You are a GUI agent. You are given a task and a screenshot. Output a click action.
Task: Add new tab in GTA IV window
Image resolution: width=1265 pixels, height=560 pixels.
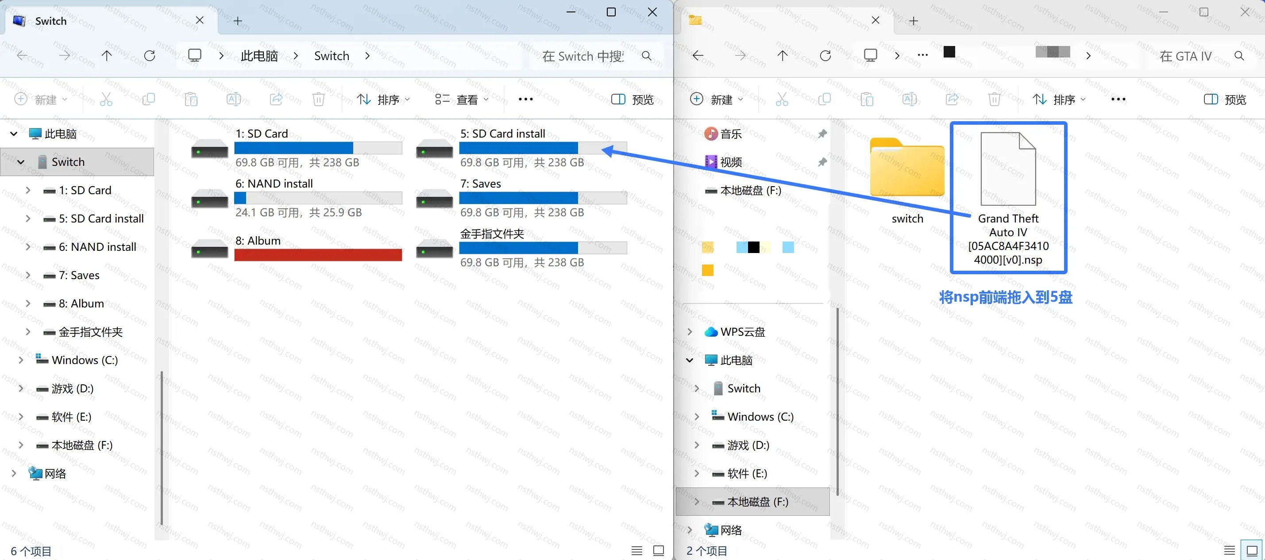[x=914, y=21]
